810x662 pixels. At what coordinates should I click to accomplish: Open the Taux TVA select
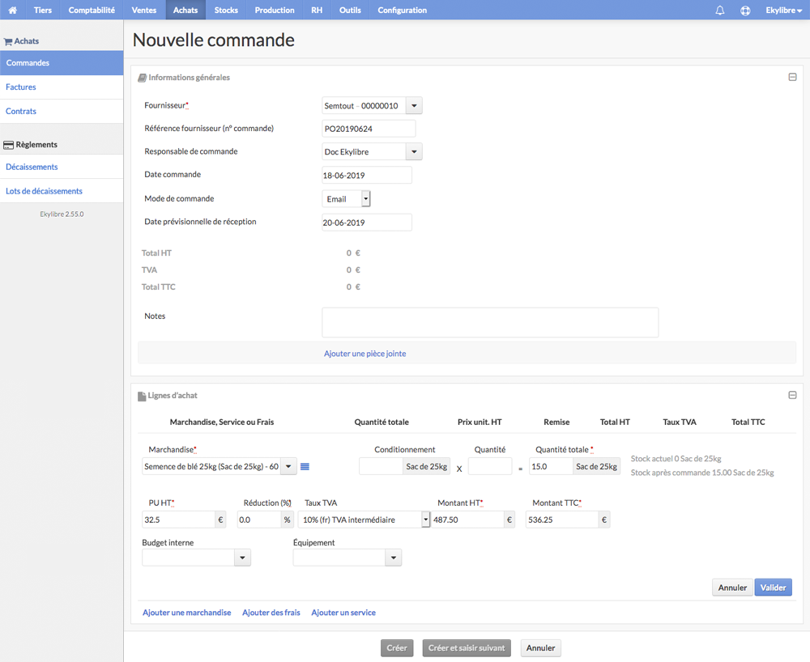click(x=364, y=520)
